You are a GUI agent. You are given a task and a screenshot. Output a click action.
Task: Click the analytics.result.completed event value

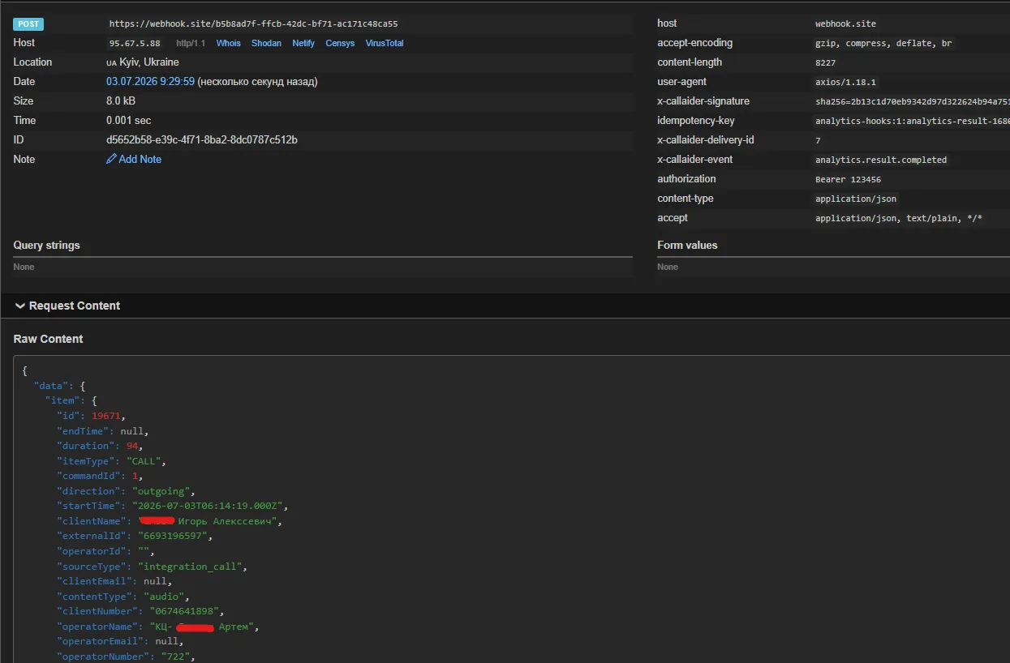[881, 160]
